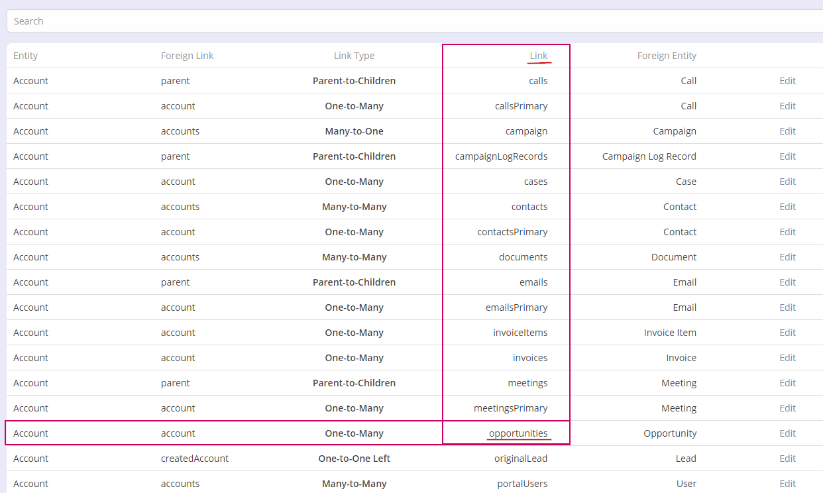Click the Link Type column header
This screenshot has width=823, height=493.
coord(354,56)
